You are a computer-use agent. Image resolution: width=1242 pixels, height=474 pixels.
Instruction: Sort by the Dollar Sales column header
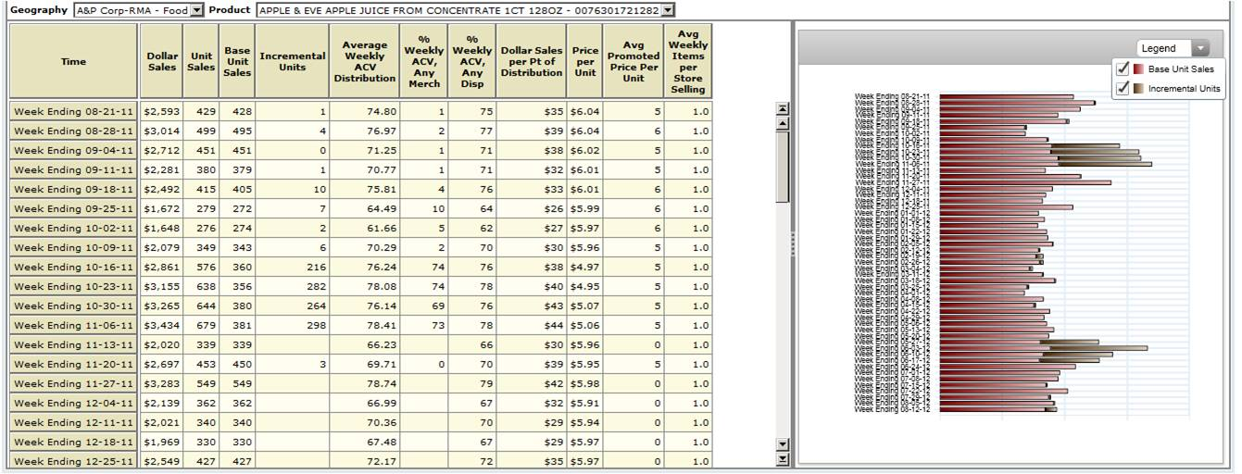[162, 61]
